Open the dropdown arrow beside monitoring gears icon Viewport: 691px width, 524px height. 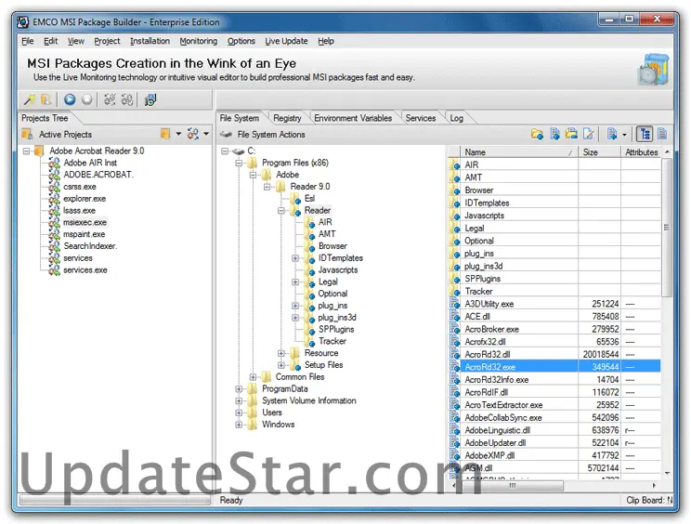click(x=206, y=134)
